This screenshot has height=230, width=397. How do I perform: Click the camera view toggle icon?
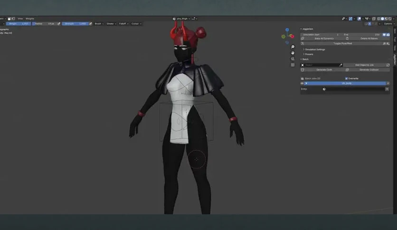[x=293, y=59]
